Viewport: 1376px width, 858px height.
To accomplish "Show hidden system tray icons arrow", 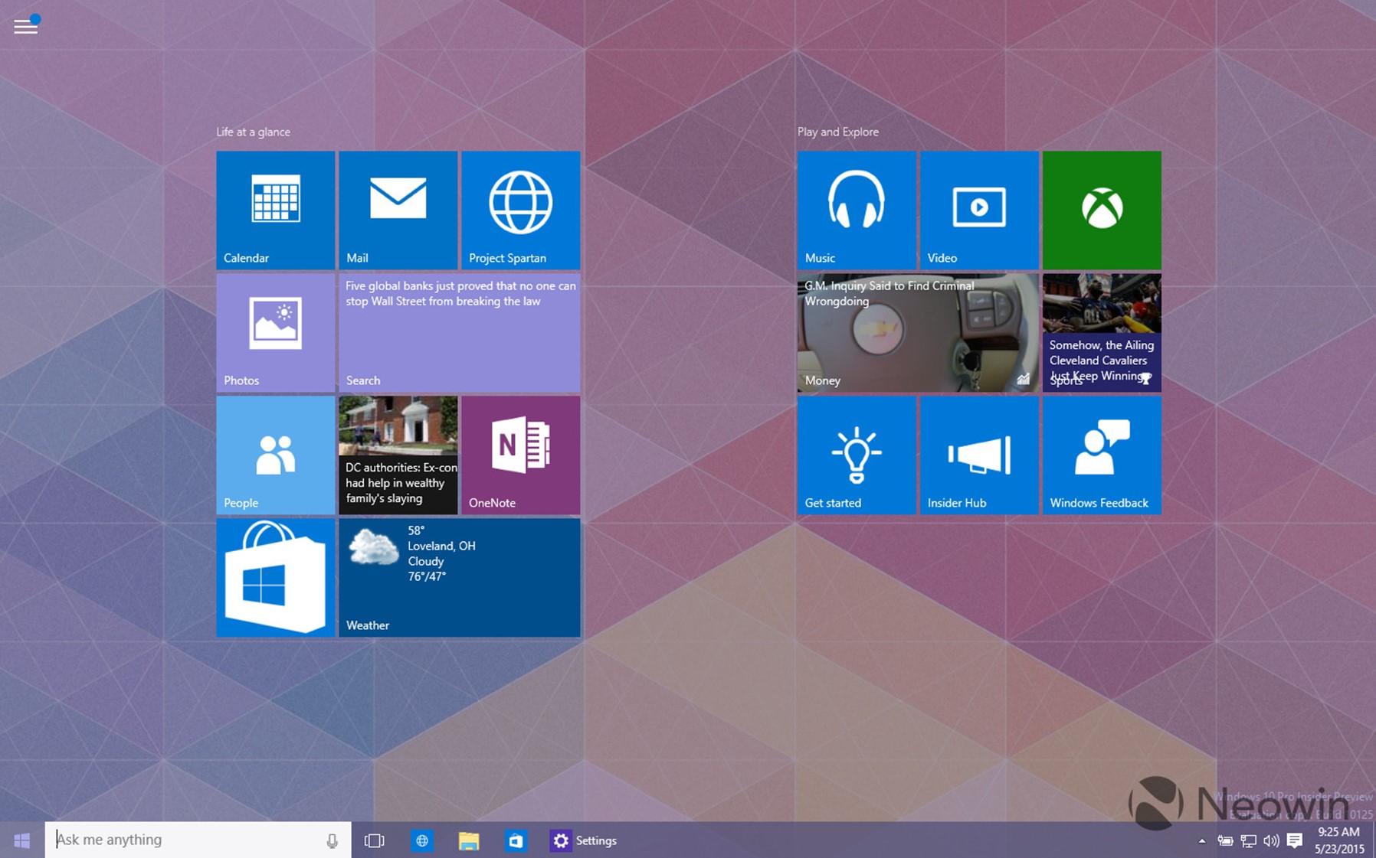I will point(1201,840).
